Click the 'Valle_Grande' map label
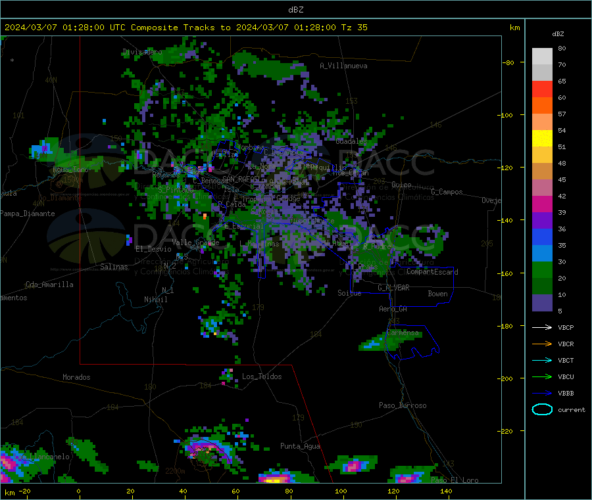 pos(195,242)
